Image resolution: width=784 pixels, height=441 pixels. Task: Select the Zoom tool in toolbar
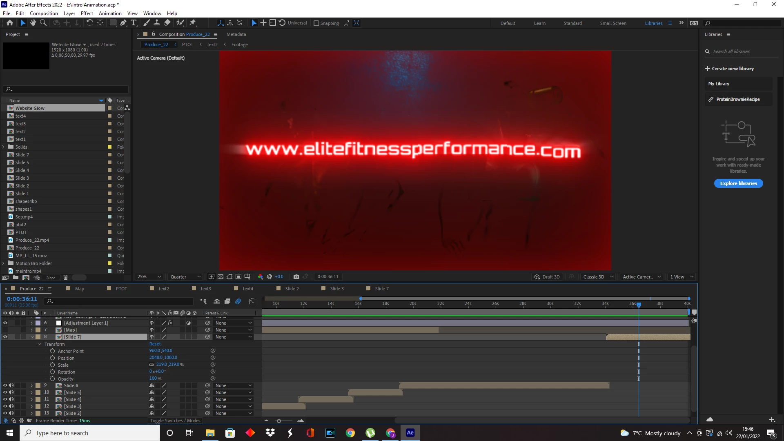(x=43, y=23)
